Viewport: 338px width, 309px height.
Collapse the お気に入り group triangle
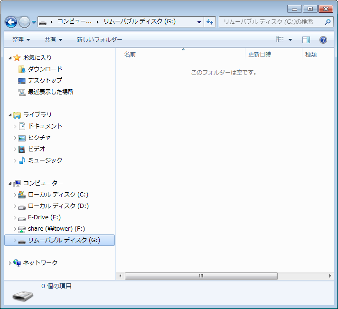[x=10, y=58]
